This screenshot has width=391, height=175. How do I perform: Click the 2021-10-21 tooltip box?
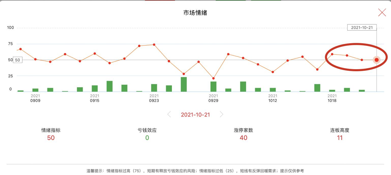point(362,27)
